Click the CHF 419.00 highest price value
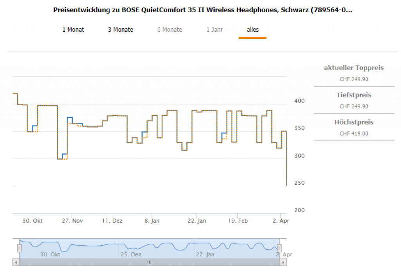The width and height of the screenshot is (401, 272). 354,134
